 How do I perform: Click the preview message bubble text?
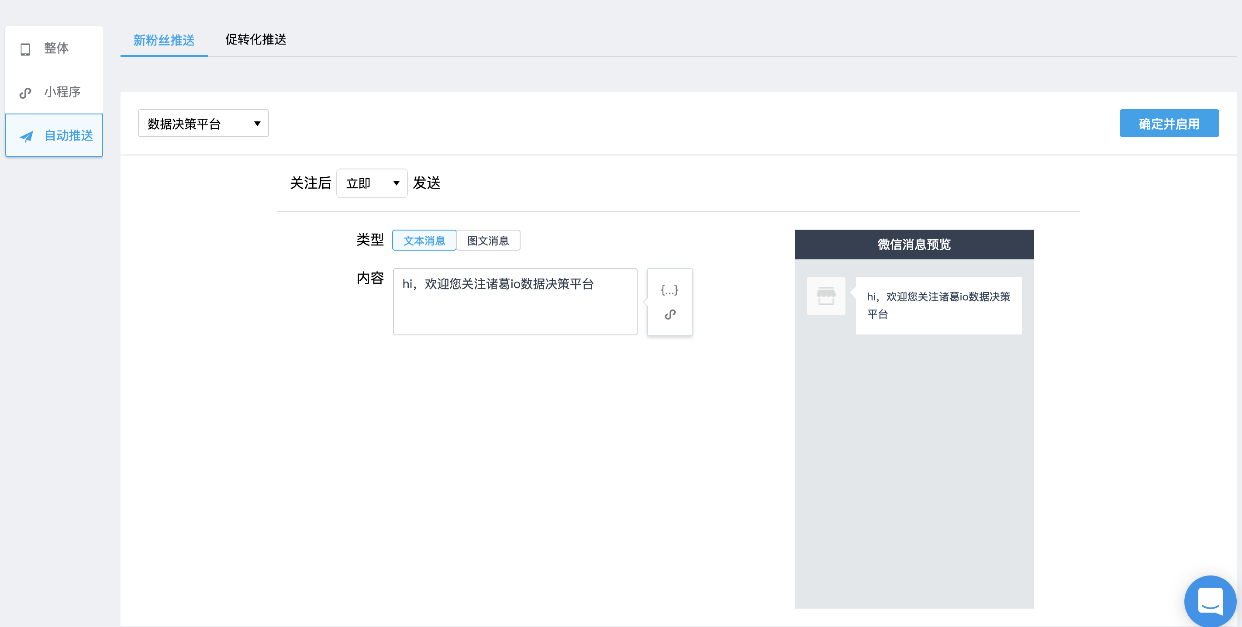pyautogui.click(x=938, y=305)
